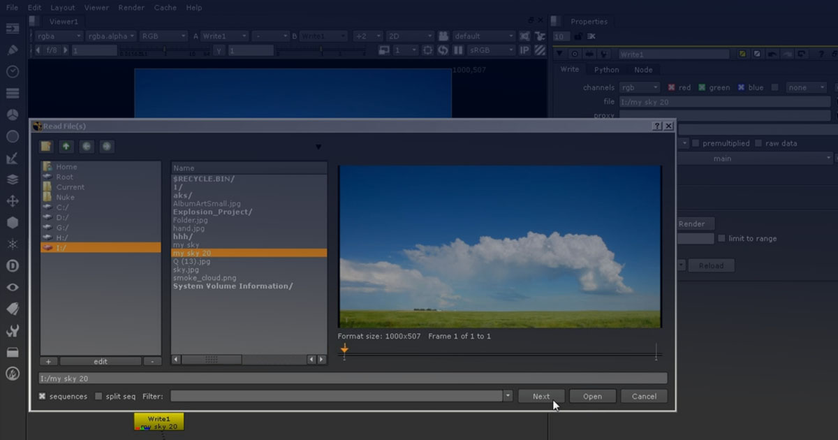Image resolution: width=838 pixels, height=440 pixels.
Task: Open the 3D nodes cube icon
Action: point(12,222)
